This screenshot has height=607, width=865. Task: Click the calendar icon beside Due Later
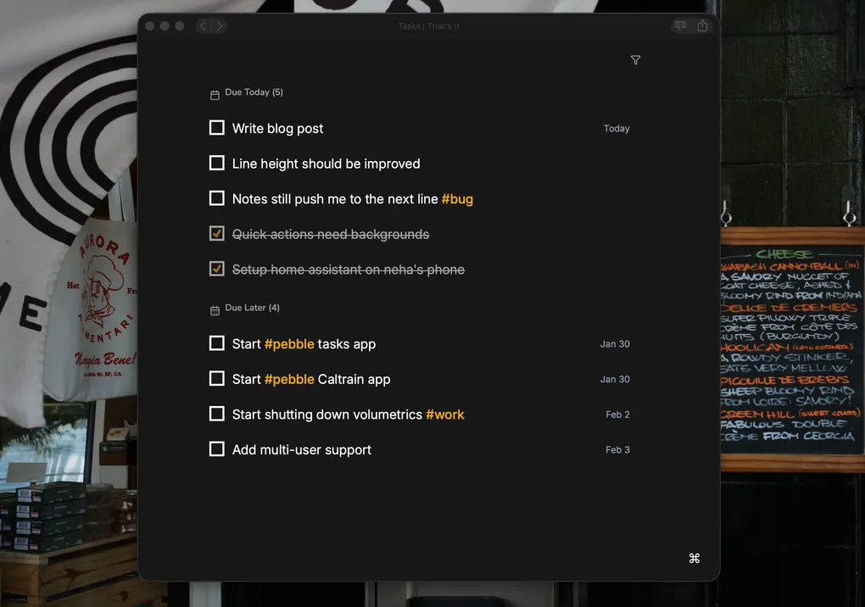pyautogui.click(x=215, y=310)
